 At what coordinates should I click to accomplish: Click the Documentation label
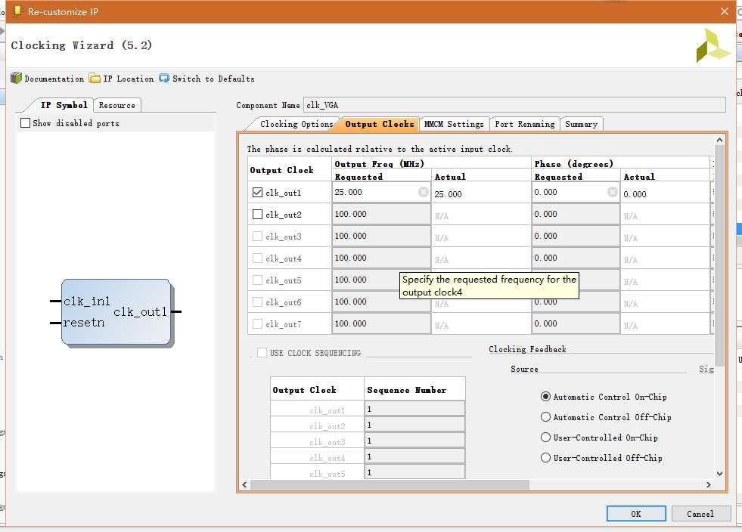54,79
